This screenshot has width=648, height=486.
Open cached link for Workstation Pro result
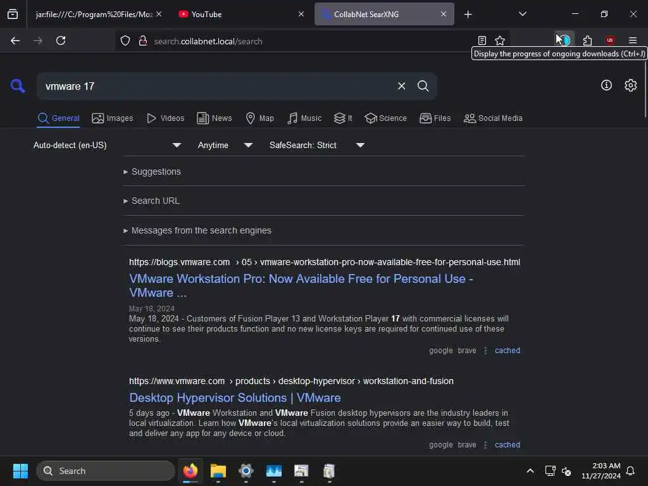pyautogui.click(x=508, y=351)
